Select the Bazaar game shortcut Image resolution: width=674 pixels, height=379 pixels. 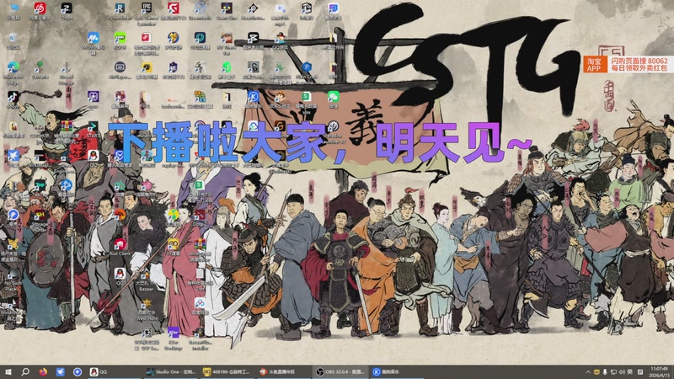pyautogui.click(x=146, y=280)
